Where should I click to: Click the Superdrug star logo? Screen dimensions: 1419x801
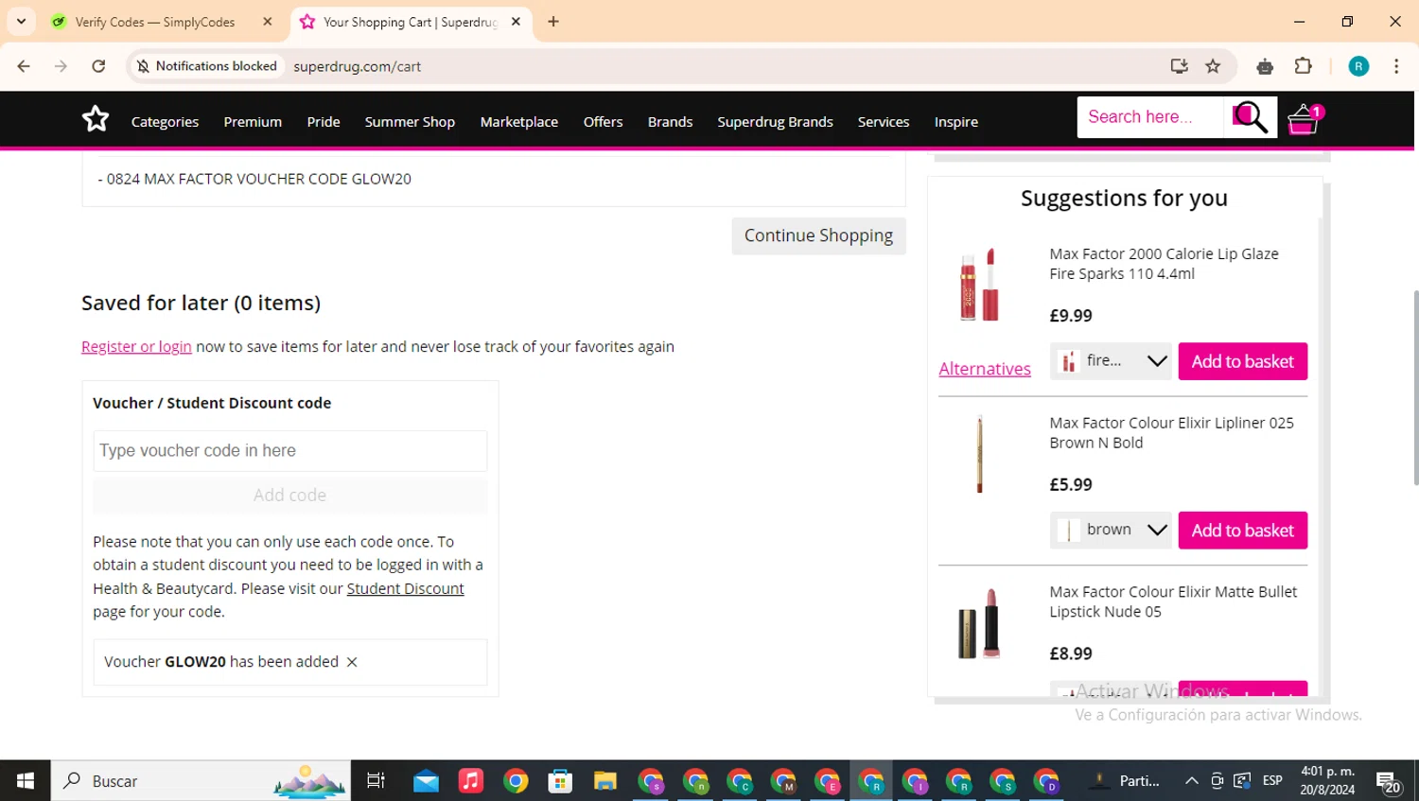pos(96,119)
